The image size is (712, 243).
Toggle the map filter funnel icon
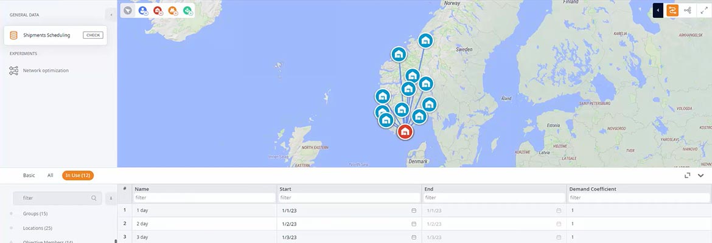pyautogui.click(x=128, y=10)
